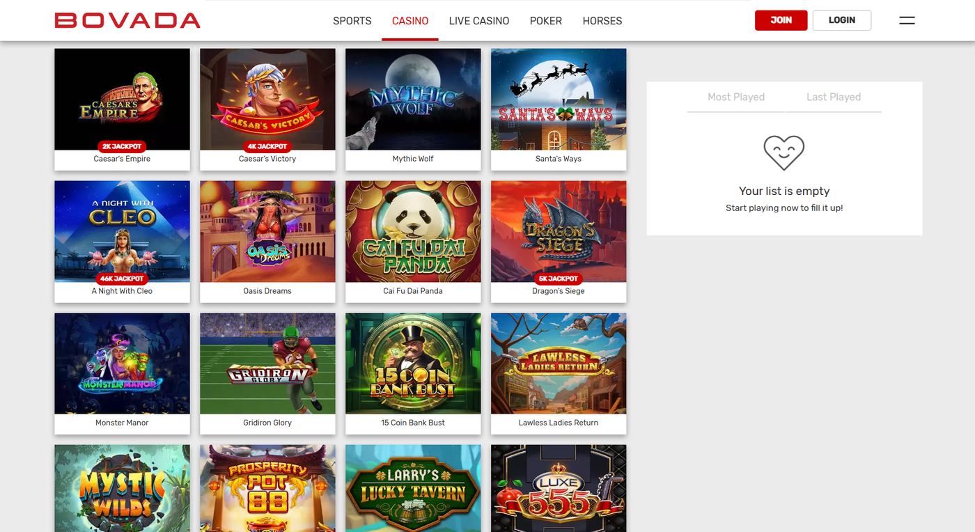Open the Poker section

546,21
